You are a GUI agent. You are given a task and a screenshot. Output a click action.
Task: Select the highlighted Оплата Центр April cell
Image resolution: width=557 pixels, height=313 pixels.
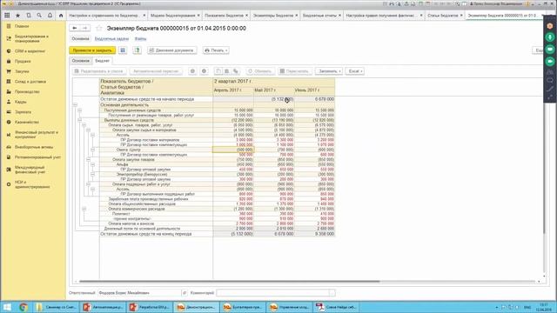233,150
